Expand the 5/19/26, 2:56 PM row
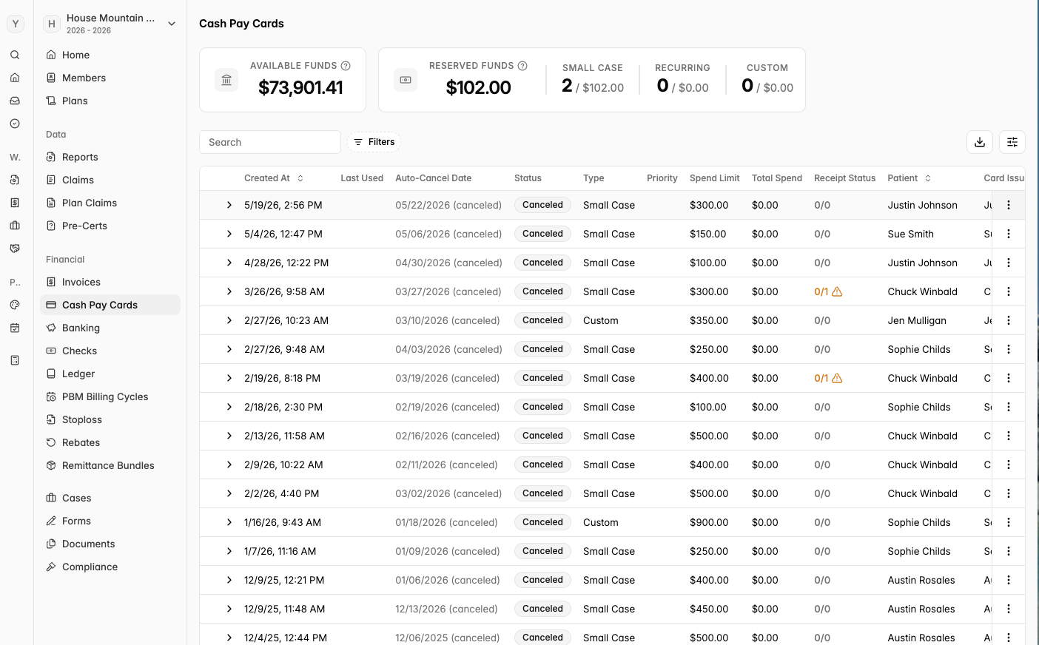The image size is (1039, 645). coord(229,205)
